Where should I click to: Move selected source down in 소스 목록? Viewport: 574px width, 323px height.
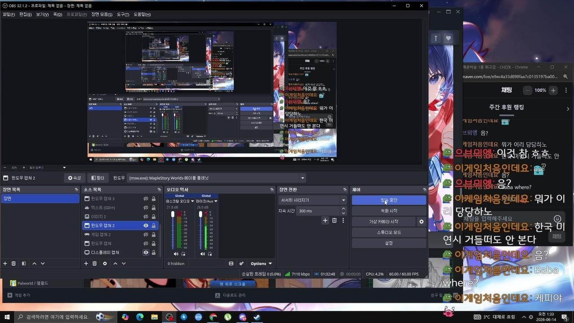[x=123, y=263]
